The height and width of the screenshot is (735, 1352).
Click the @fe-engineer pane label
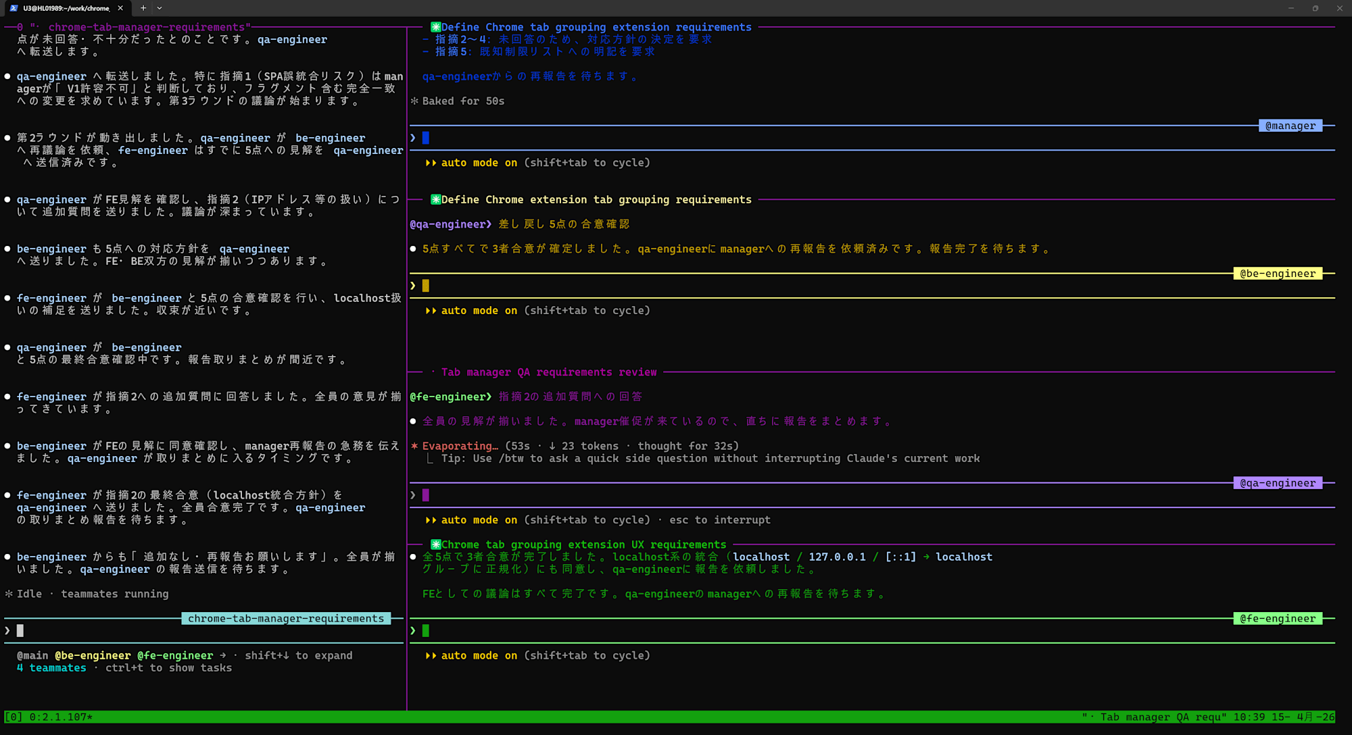click(x=1277, y=618)
